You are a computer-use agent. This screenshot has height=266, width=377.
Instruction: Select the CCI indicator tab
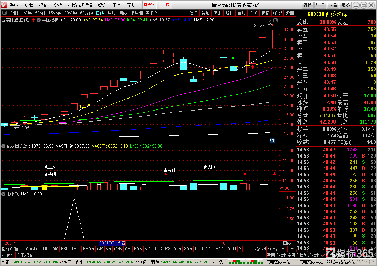(x=209, y=249)
